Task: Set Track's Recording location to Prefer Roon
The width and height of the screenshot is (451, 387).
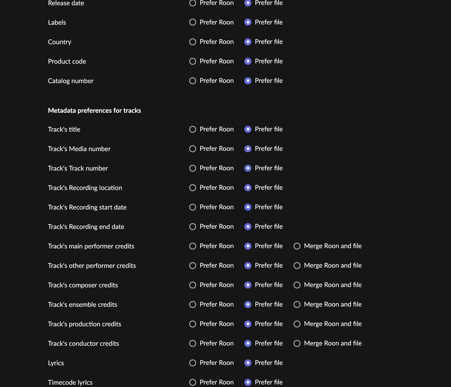Action: pyautogui.click(x=193, y=188)
